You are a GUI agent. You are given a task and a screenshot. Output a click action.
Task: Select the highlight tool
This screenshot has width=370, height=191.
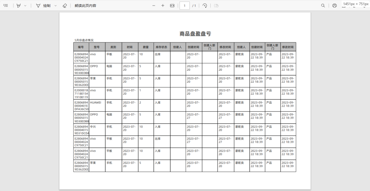click(x=18, y=5)
